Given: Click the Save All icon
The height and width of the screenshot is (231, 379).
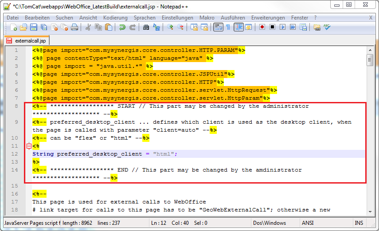Looking at the screenshot, I should click(44, 27).
